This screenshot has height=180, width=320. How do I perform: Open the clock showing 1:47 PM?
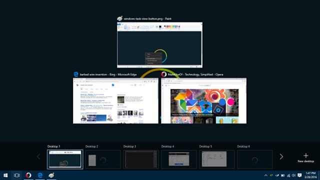[310, 175]
